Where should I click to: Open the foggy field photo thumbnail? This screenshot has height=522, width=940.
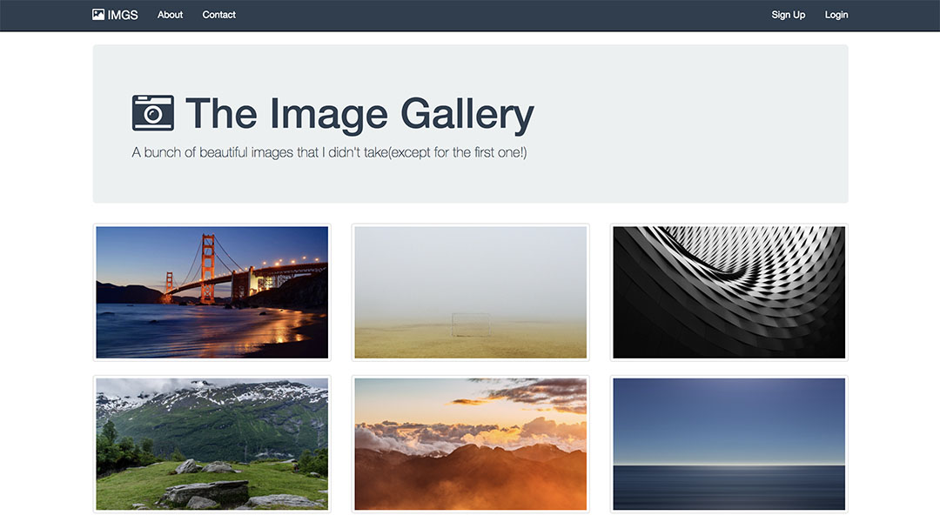click(x=470, y=292)
